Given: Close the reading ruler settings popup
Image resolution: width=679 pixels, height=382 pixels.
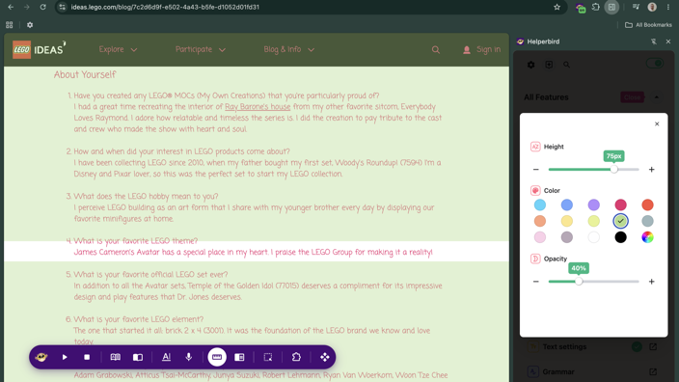Looking at the screenshot, I should tap(657, 123).
